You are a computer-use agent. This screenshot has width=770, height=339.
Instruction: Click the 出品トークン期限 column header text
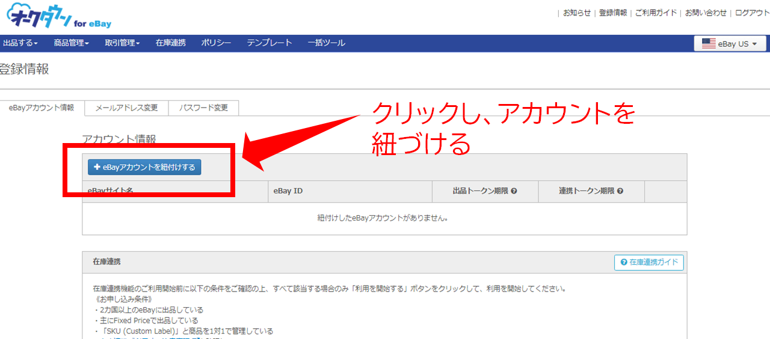click(481, 191)
